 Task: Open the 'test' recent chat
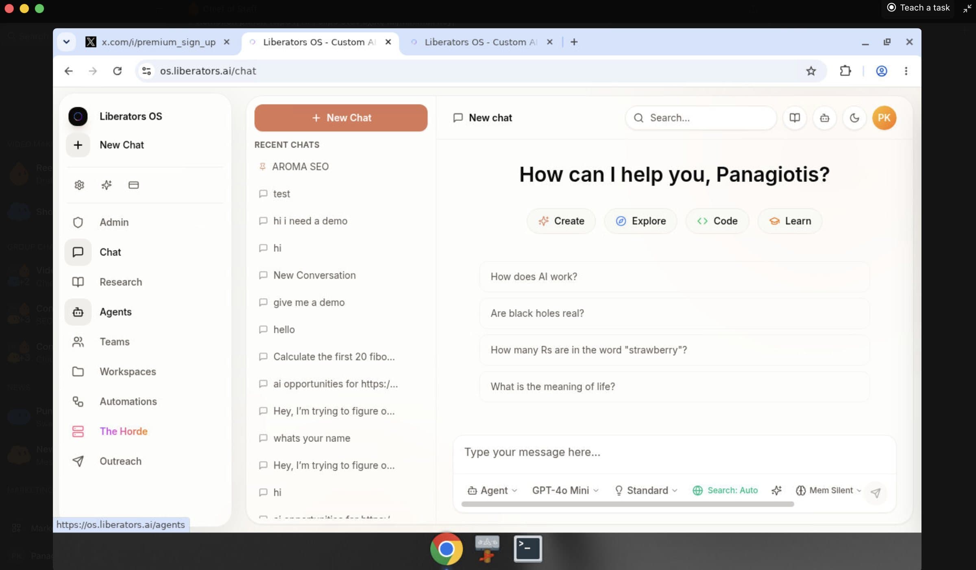[341, 194]
